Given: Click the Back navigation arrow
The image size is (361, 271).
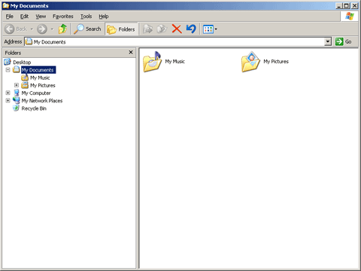Looking at the screenshot, I should [10, 29].
